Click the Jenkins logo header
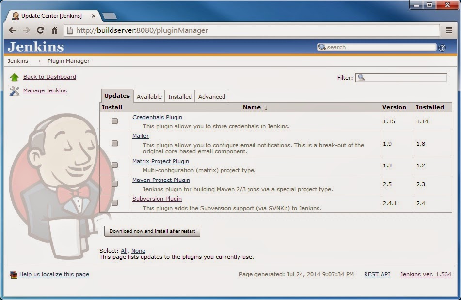The image size is (461, 300). [35, 47]
